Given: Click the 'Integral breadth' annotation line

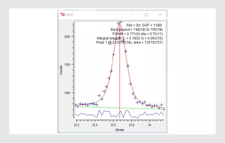Looking at the screenshot, I should coord(130,38).
